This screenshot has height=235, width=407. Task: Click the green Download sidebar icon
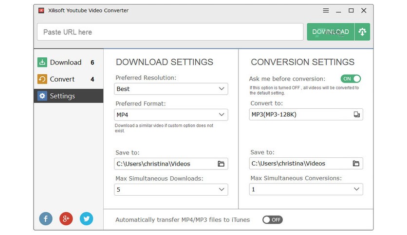pyautogui.click(x=42, y=62)
